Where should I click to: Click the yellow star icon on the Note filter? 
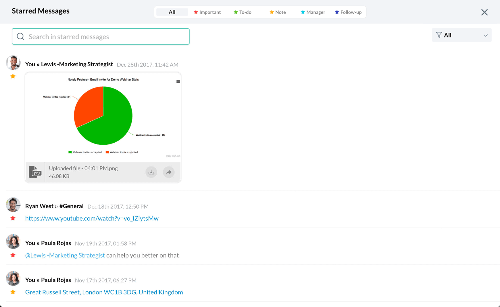pyautogui.click(x=272, y=12)
